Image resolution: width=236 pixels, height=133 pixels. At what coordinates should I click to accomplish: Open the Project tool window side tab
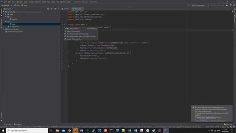point(1,12)
